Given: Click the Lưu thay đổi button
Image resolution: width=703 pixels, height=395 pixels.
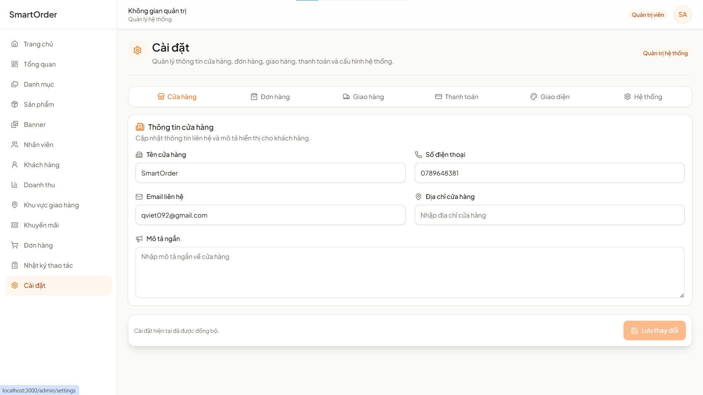Looking at the screenshot, I should coord(654,331).
